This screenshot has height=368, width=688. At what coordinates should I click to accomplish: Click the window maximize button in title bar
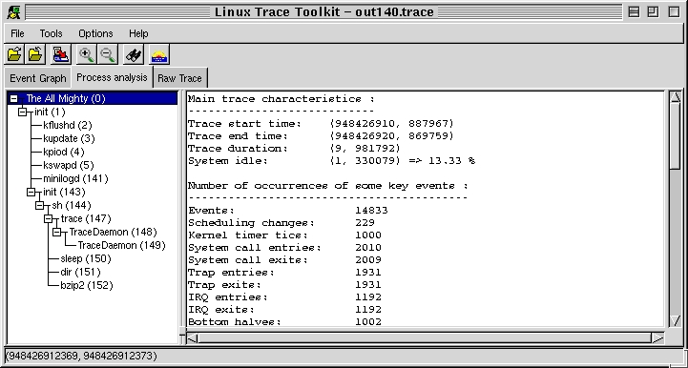653,11
